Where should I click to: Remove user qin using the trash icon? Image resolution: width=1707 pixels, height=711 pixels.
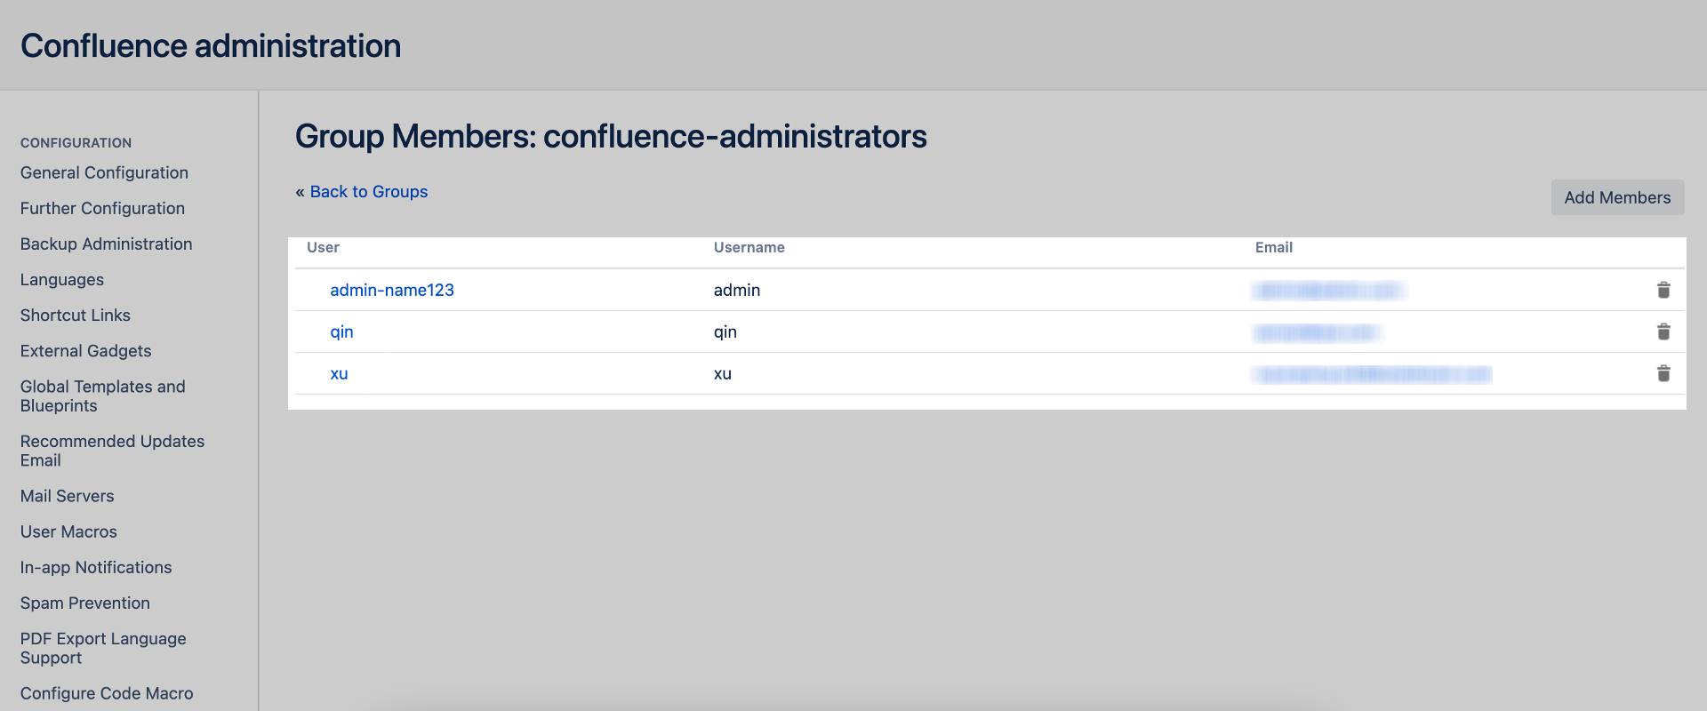[x=1663, y=332]
